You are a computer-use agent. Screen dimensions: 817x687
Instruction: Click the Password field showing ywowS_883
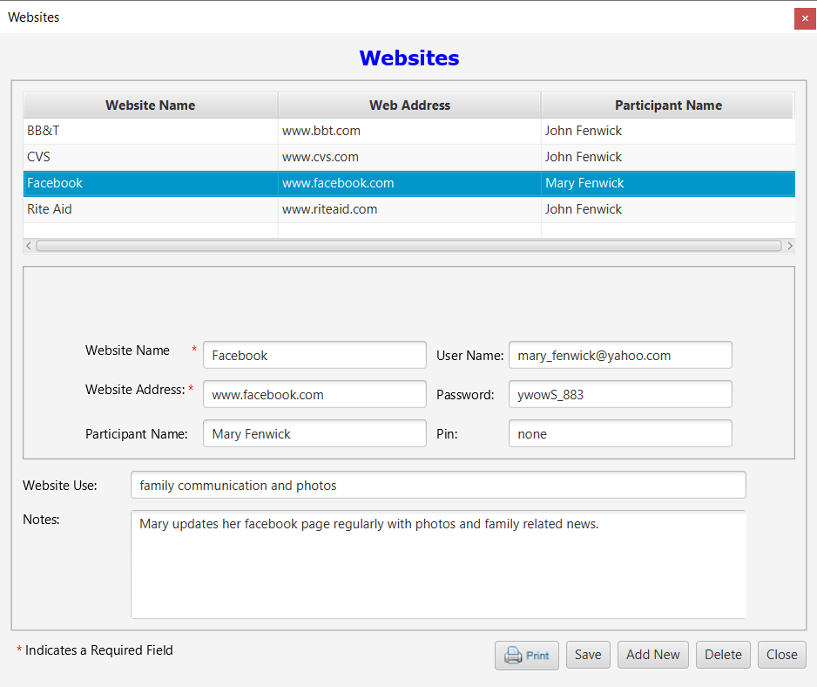[620, 394]
